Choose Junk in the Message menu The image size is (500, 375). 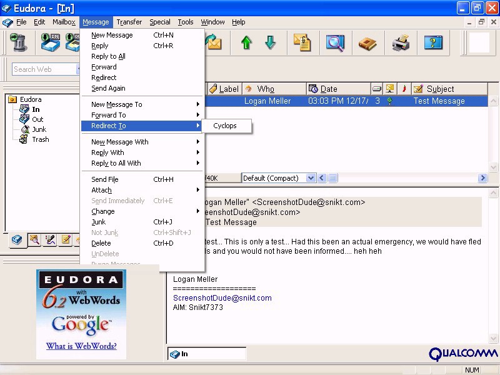point(142,222)
